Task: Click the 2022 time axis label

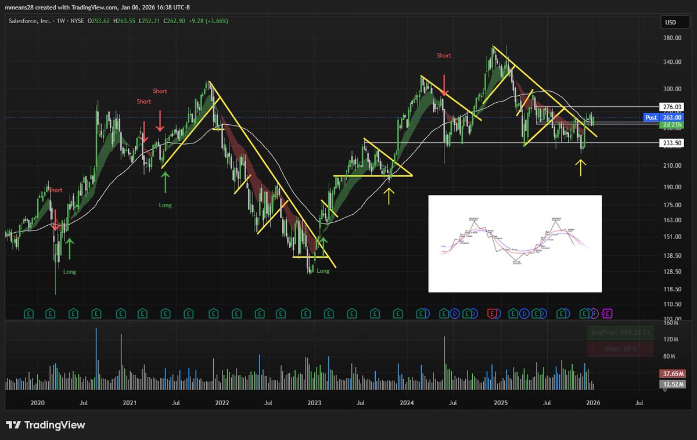Action: tap(222, 402)
